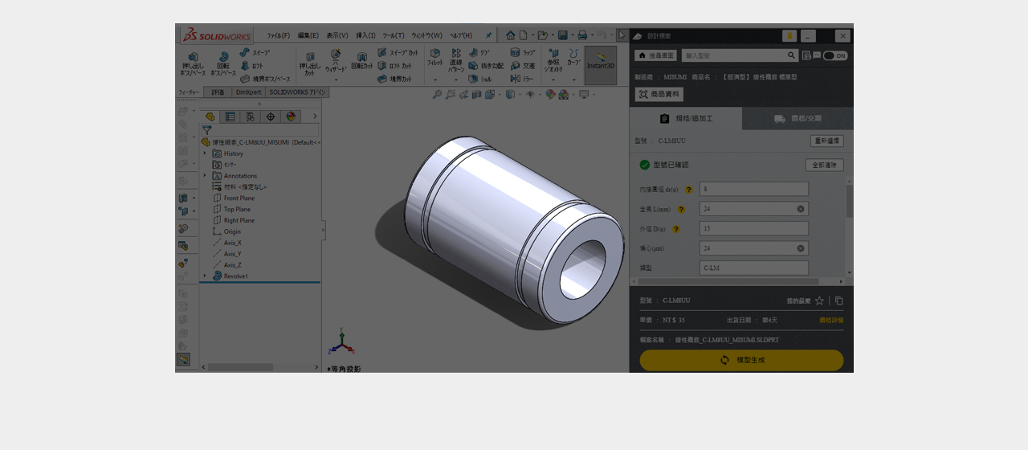Expand the Revolve1 feature node

pos(205,276)
